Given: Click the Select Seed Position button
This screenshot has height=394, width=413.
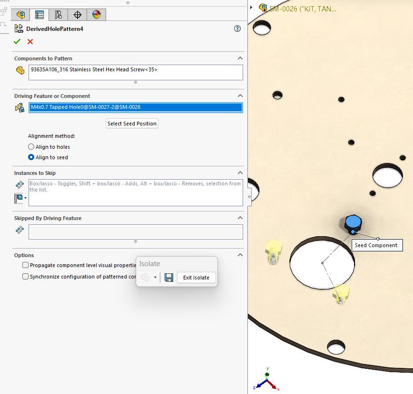Looking at the screenshot, I should pyautogui.click(x=132, y=124).
